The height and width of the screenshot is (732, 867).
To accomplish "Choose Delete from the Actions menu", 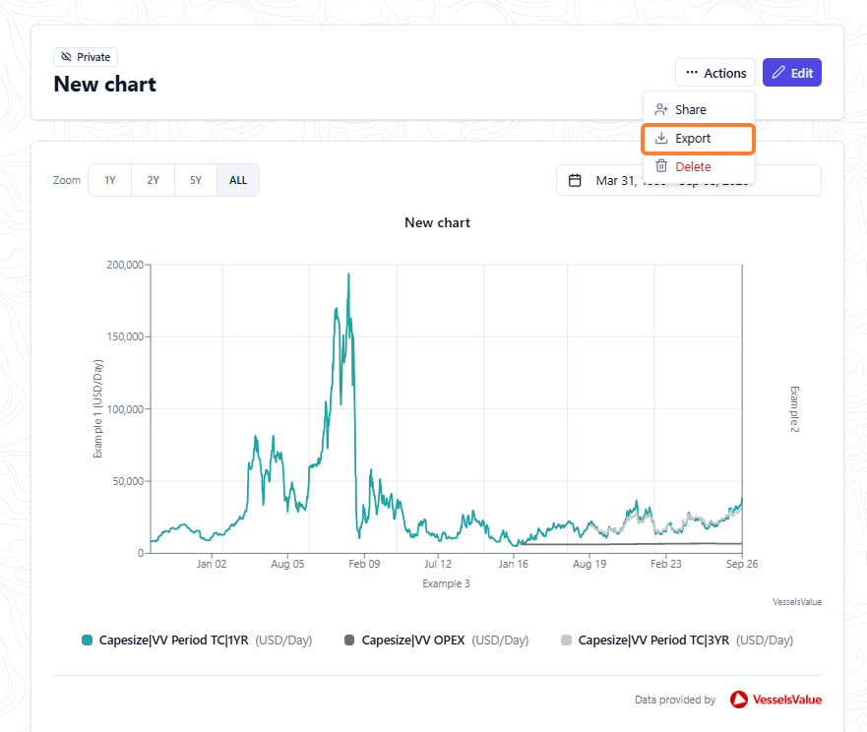I will point(699,166).
